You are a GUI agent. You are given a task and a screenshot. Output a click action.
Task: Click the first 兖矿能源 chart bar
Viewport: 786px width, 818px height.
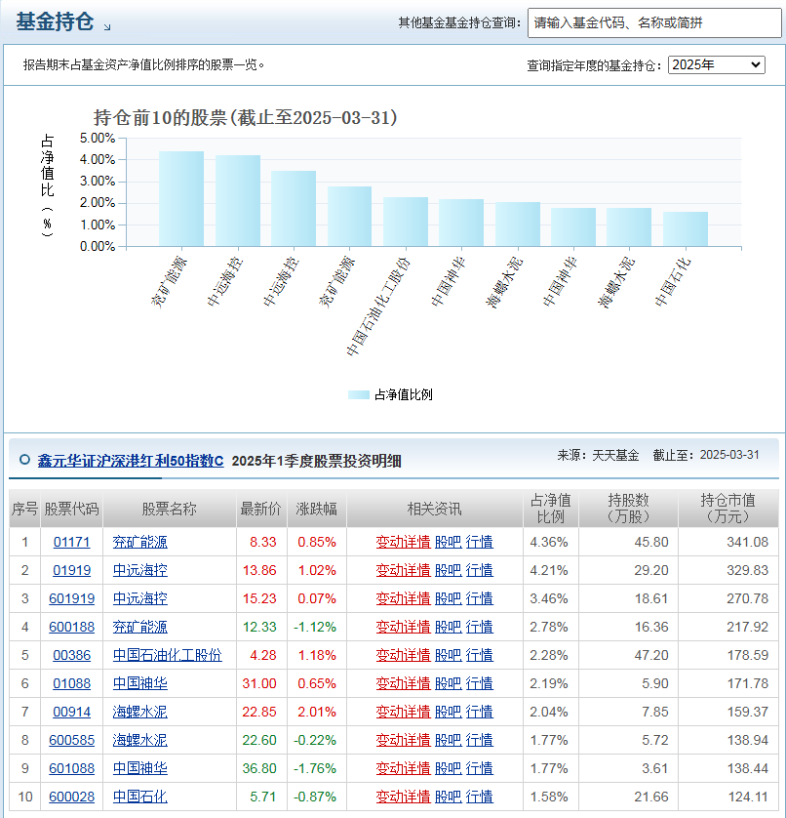181,199
